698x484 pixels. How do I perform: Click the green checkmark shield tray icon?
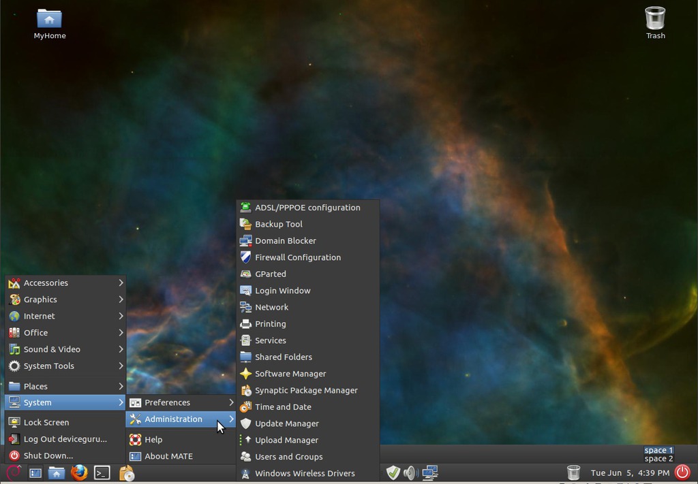pyautogui.click(x=393, y=472)
